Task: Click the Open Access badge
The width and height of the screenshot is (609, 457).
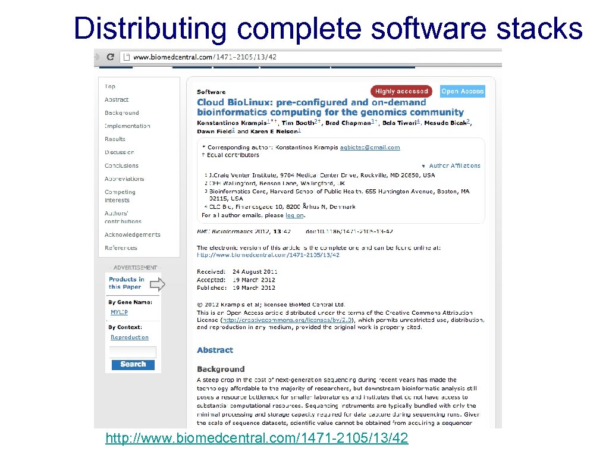Action: click(463, 91)
